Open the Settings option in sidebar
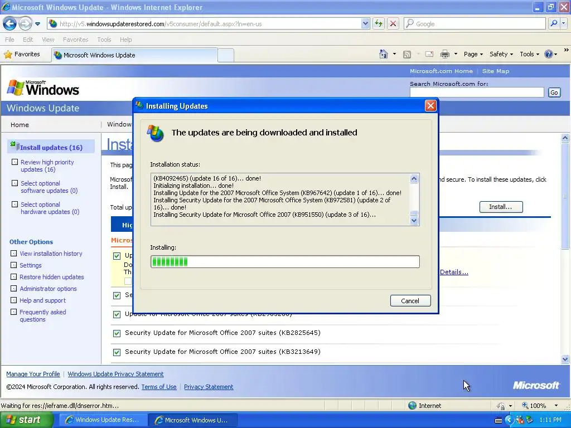The height and width of the screenshot is (428, 571). point(31,265)
